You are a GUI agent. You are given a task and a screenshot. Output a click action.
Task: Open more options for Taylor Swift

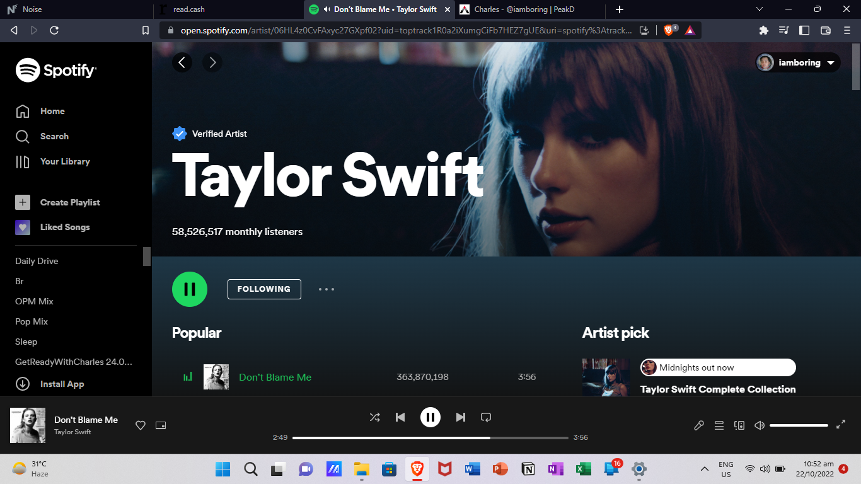click(x=326, y=289)
